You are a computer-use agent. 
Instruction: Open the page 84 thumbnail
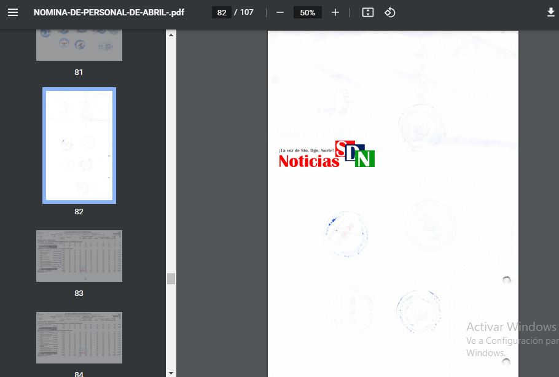(x=79, y=337)
